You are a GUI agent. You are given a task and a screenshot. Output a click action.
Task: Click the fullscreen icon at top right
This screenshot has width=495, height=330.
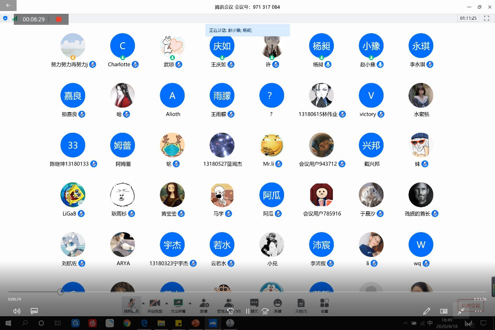point(487,18)
